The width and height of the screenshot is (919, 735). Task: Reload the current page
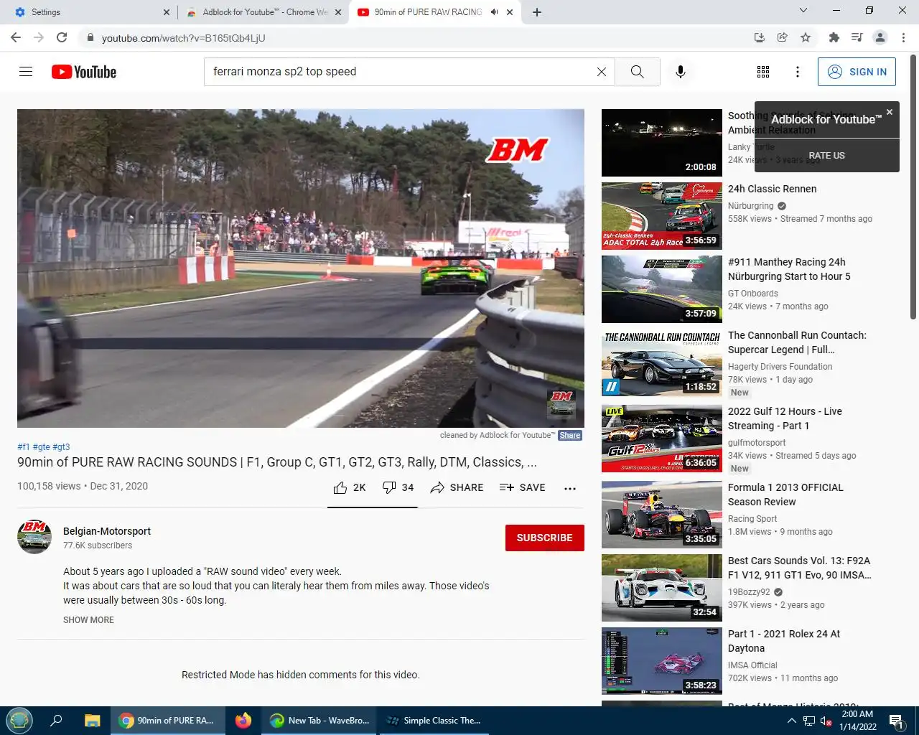(62, 37)
